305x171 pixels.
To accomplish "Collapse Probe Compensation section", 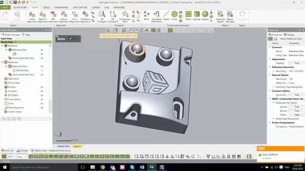I will (270, 123).
